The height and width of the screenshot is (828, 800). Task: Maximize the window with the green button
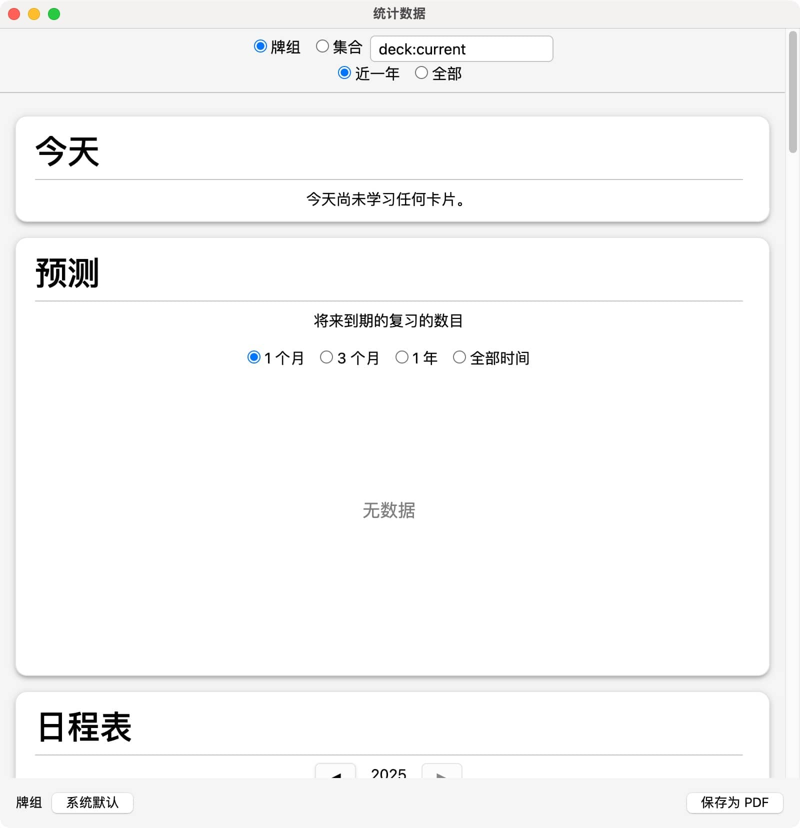(54, 14)
